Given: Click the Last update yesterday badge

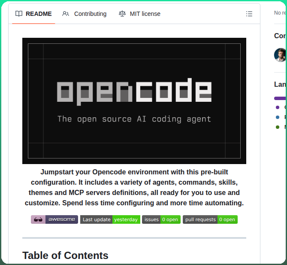Looking at the screenshot, I should (x=110, y=219).
